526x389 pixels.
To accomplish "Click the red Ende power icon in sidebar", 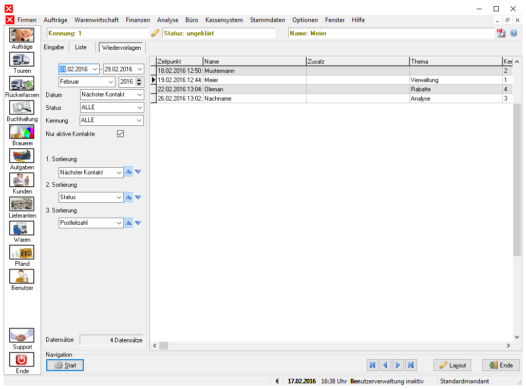I will click(22, 360).
